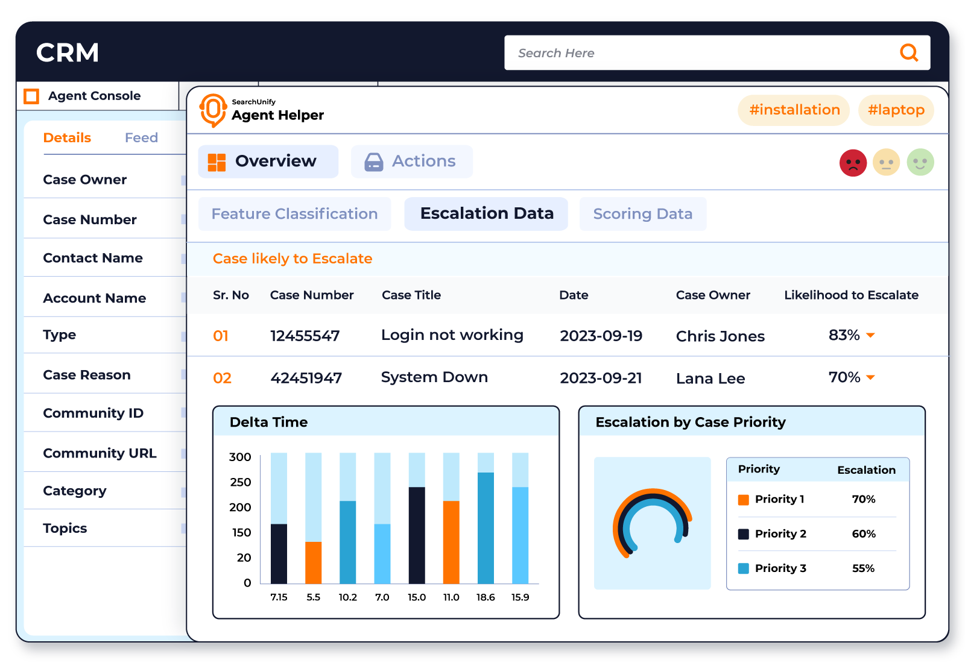Click the #laptop tag

[896, 110]
